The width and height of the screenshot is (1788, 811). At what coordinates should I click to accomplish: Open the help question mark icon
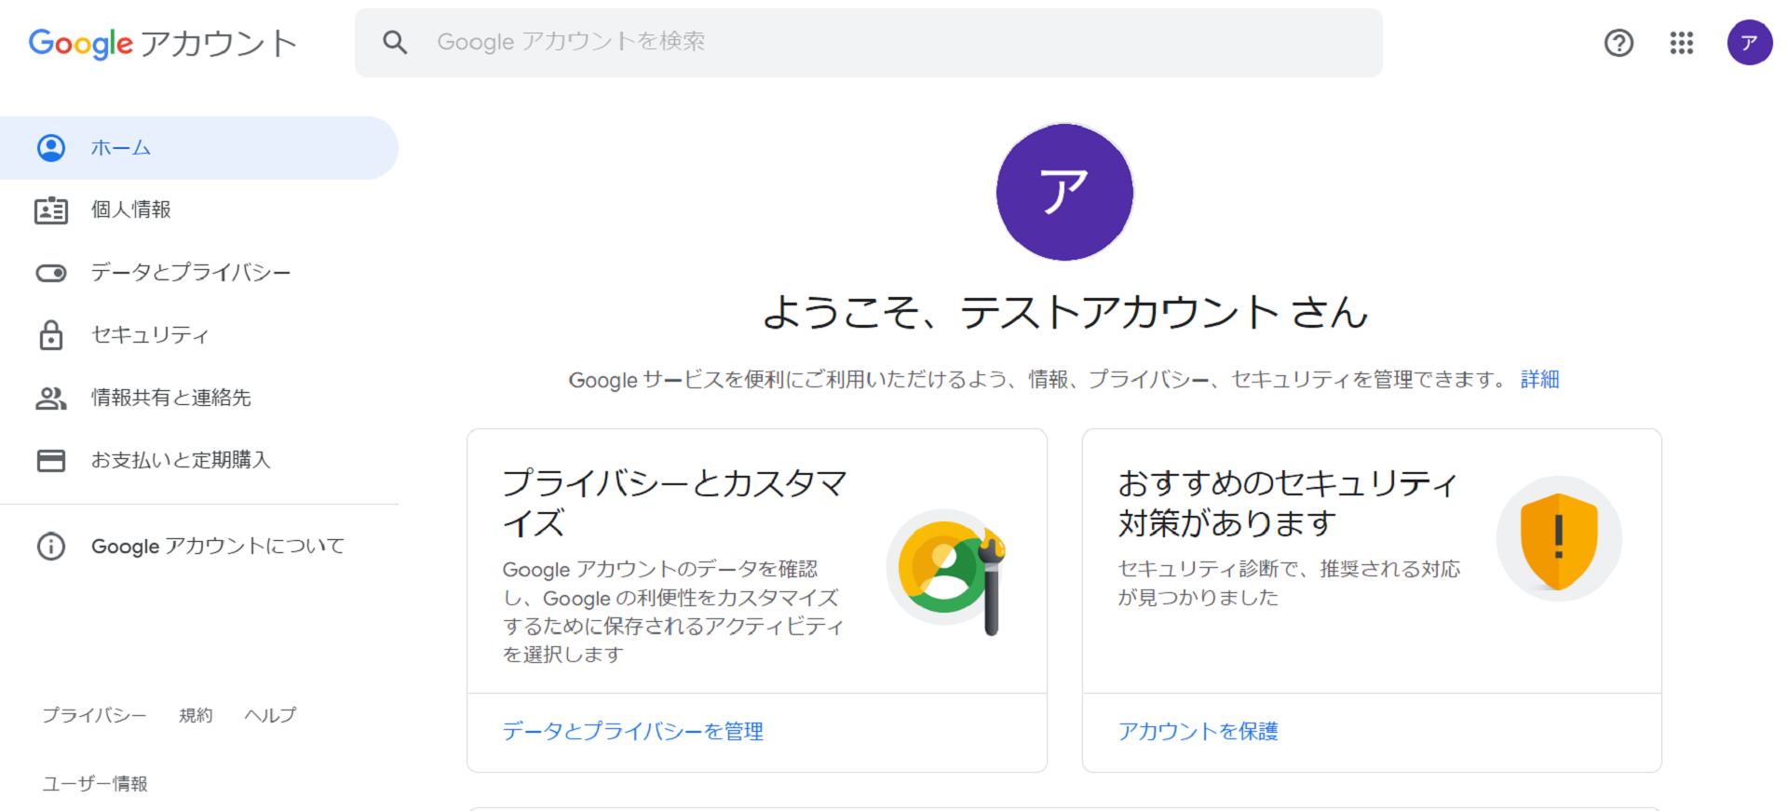pos(1619,43)
